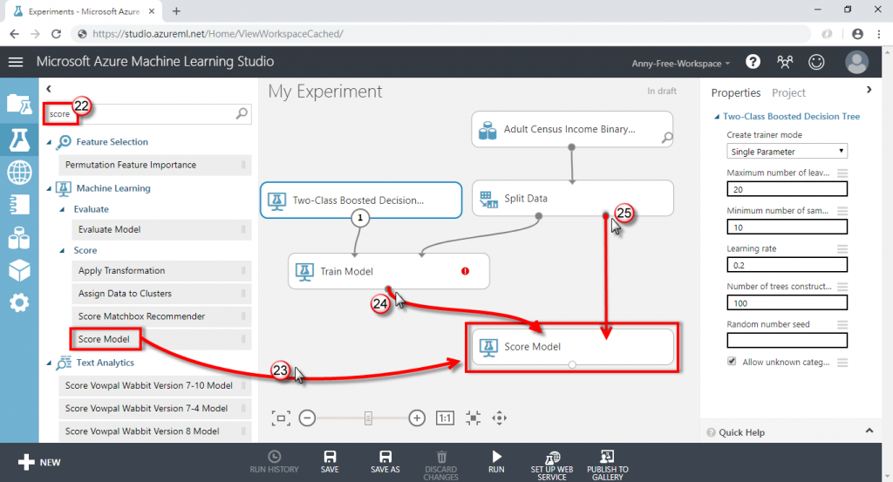The height and width of the screenshot is (482, 893).
Task: Open the Datasets sidebar icon
Action: click(x=19, y=238)
